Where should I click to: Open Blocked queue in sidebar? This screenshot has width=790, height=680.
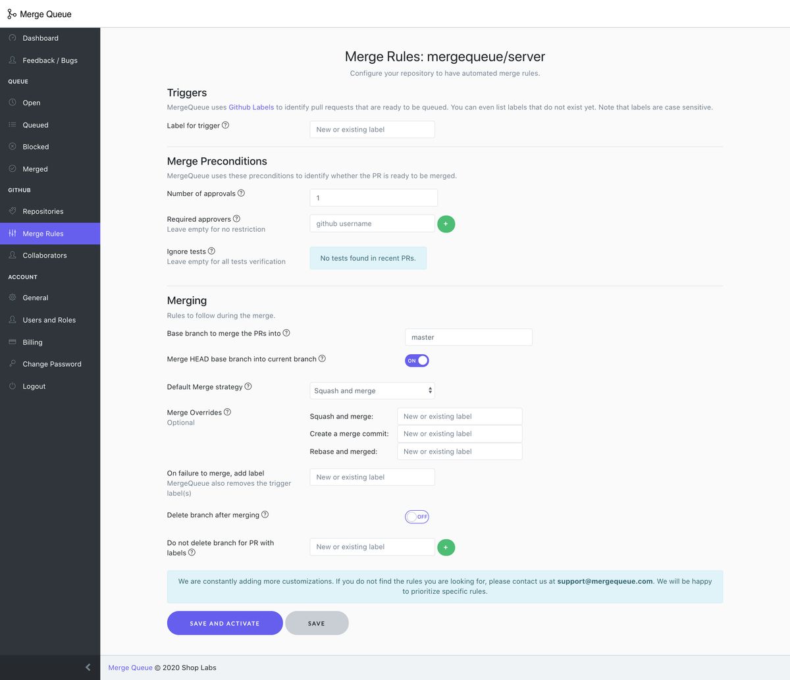36,147
